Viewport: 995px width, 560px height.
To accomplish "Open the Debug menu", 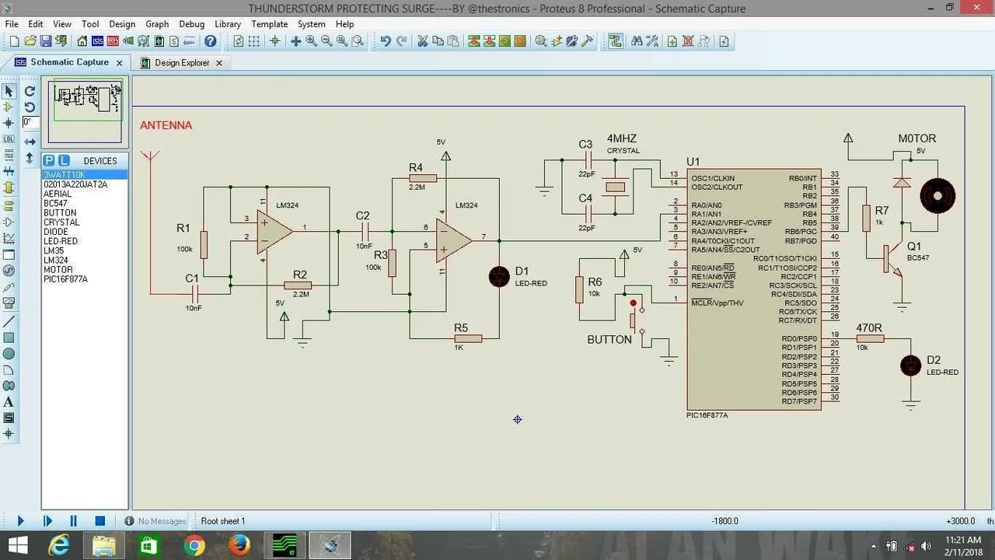I will (x=191, y=24).
